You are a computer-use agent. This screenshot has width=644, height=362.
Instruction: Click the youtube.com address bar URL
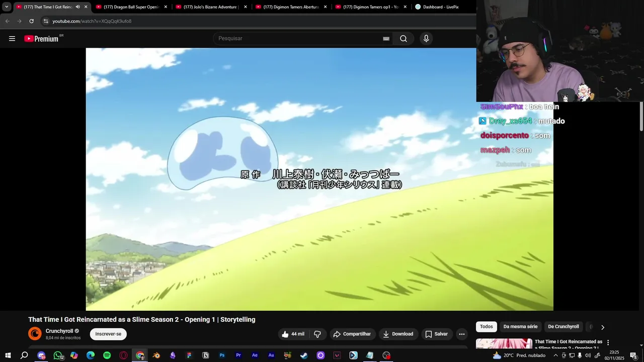point(92,21)
